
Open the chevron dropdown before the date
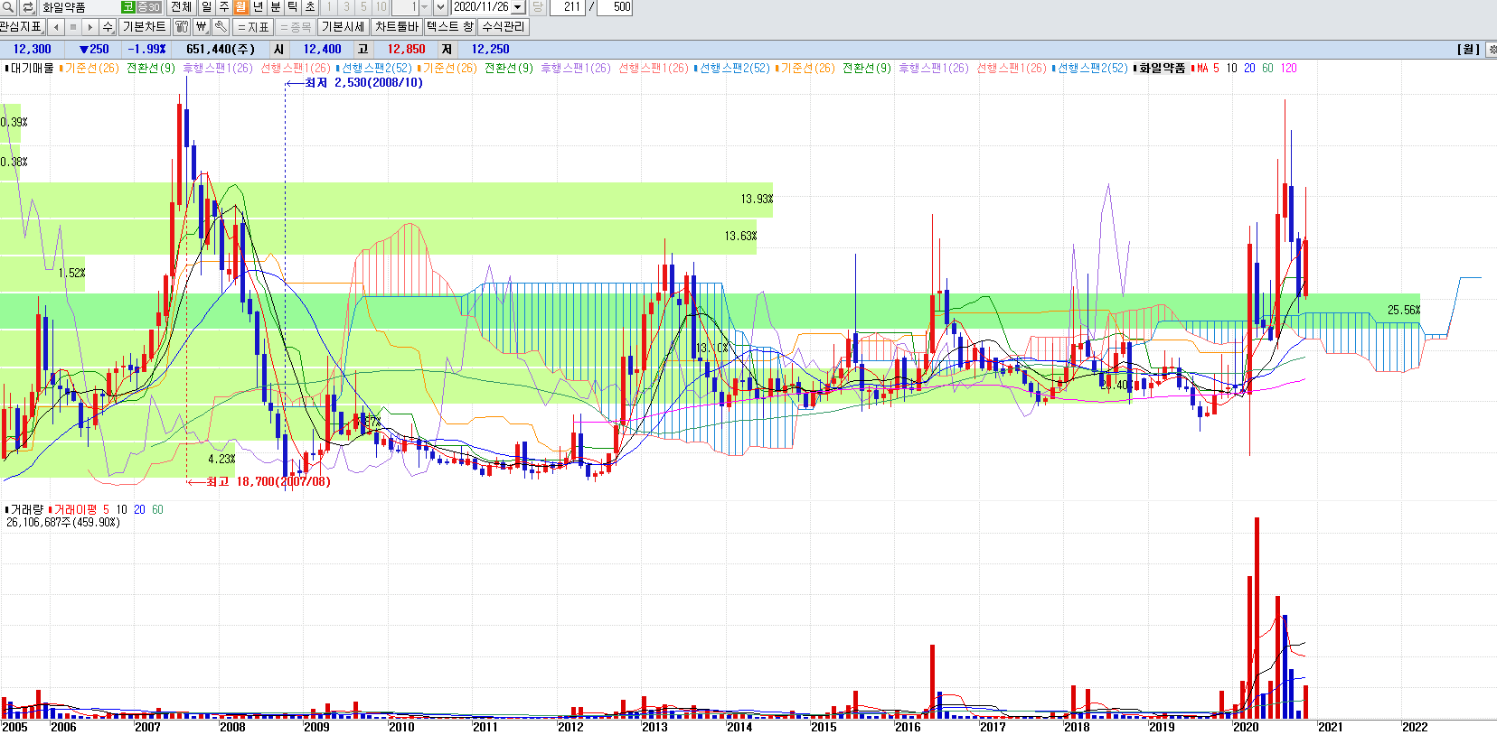coord(440,7)
